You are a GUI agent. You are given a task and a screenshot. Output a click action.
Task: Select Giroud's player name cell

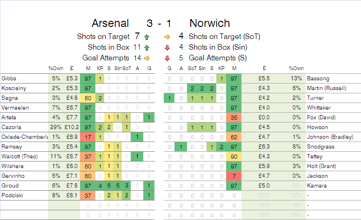[24, 186]
